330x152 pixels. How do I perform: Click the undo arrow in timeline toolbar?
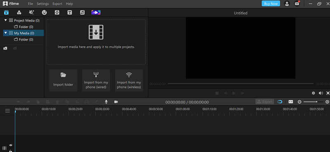(19, 102)
